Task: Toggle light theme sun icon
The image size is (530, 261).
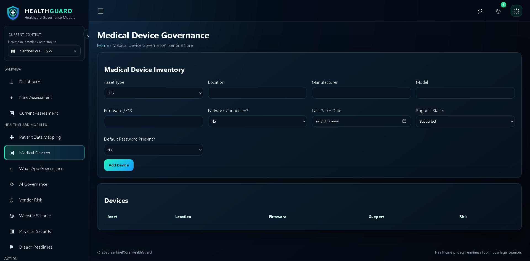Action: tap(516, 11)
